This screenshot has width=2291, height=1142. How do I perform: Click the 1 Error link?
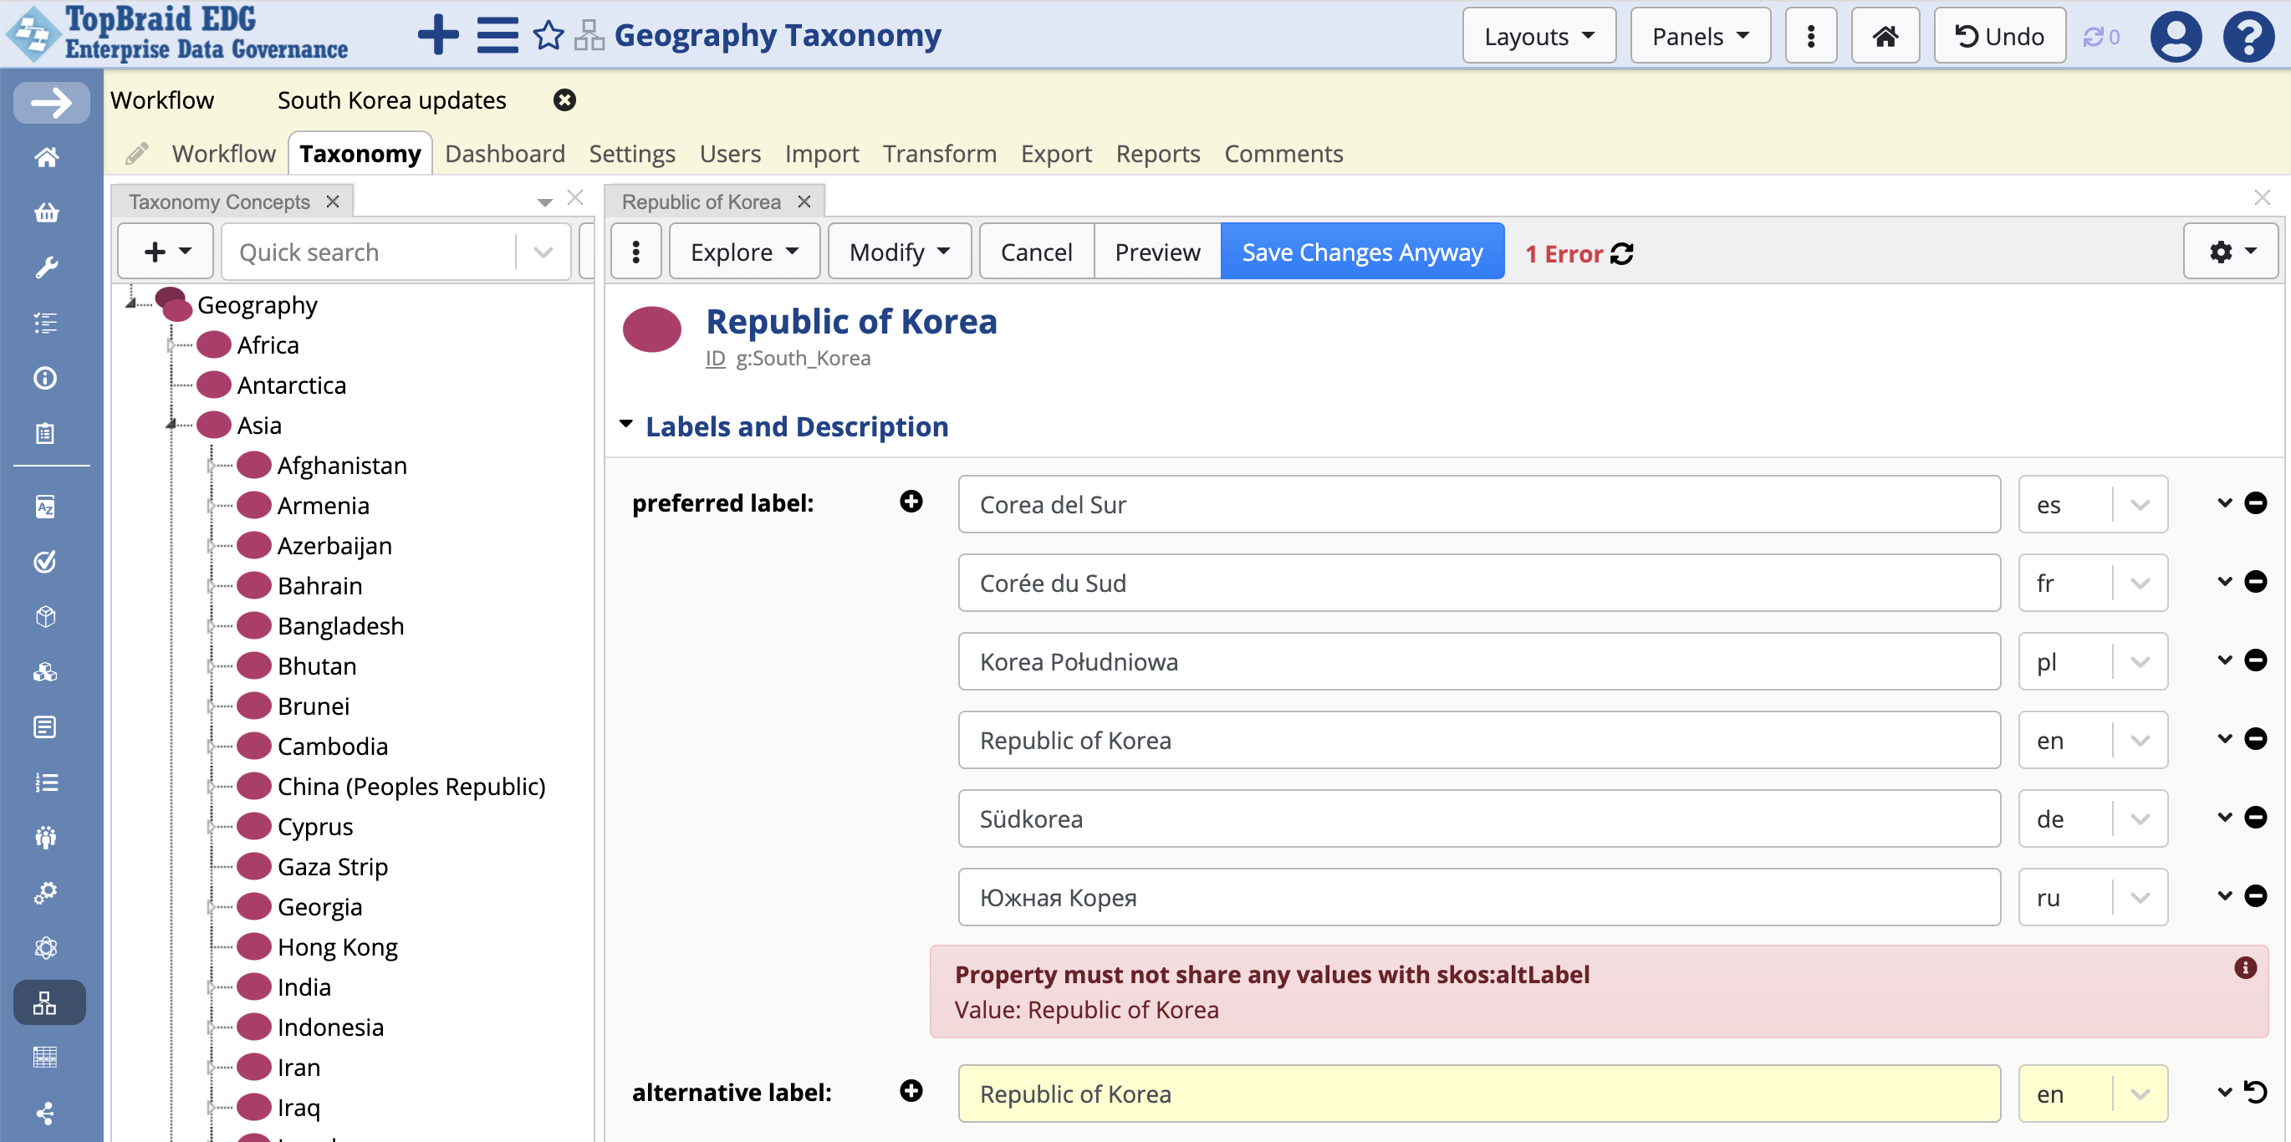pyautogui.click(x=1563, y=254)
